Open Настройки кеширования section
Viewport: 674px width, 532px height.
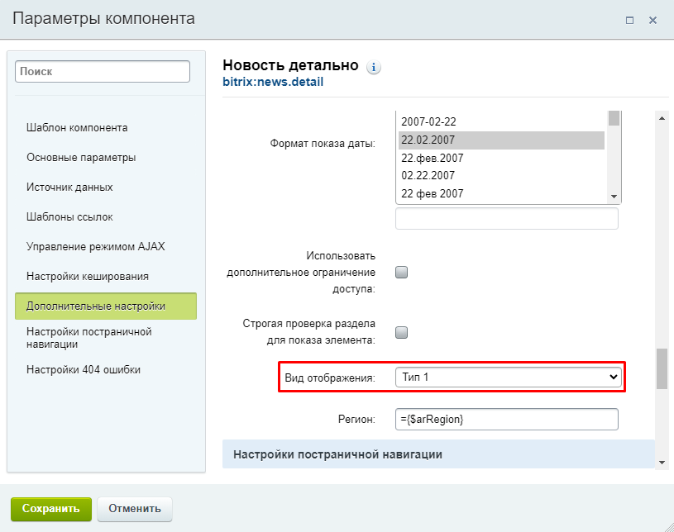click(88, 276)
